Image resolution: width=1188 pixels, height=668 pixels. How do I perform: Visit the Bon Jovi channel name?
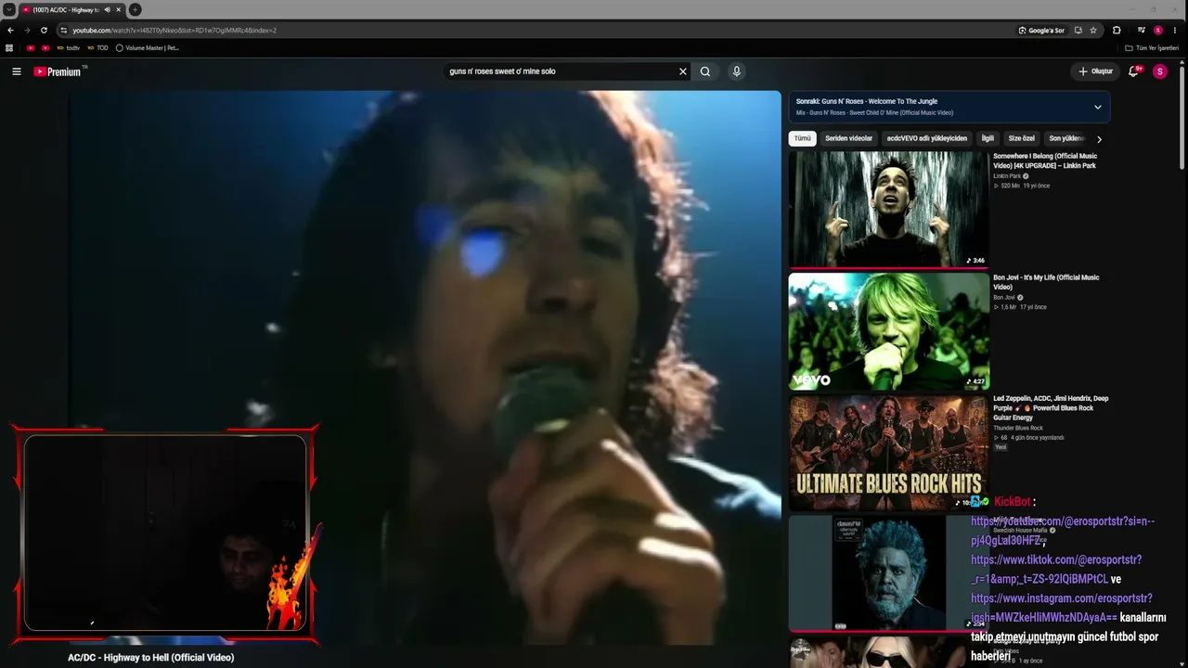[x=1004, y=298]
